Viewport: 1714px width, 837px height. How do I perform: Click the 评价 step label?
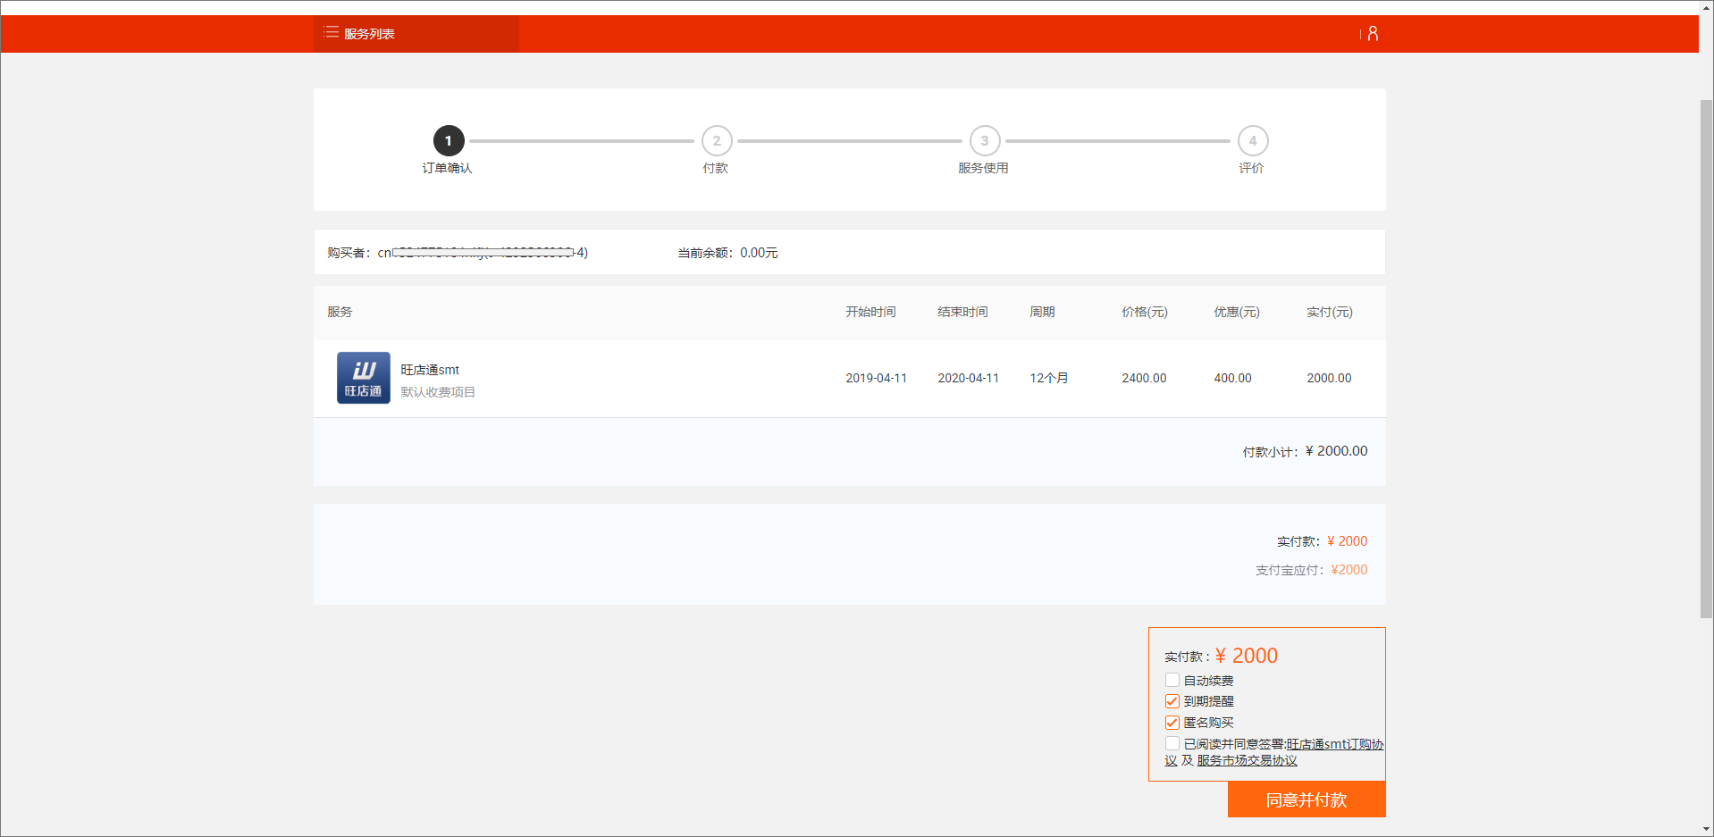click(x=1252, y=168)
